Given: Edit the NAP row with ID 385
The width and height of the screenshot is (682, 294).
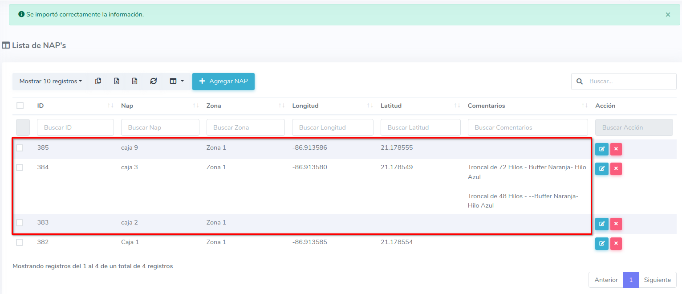Looking at the screenshot, I should pos(601,149).
